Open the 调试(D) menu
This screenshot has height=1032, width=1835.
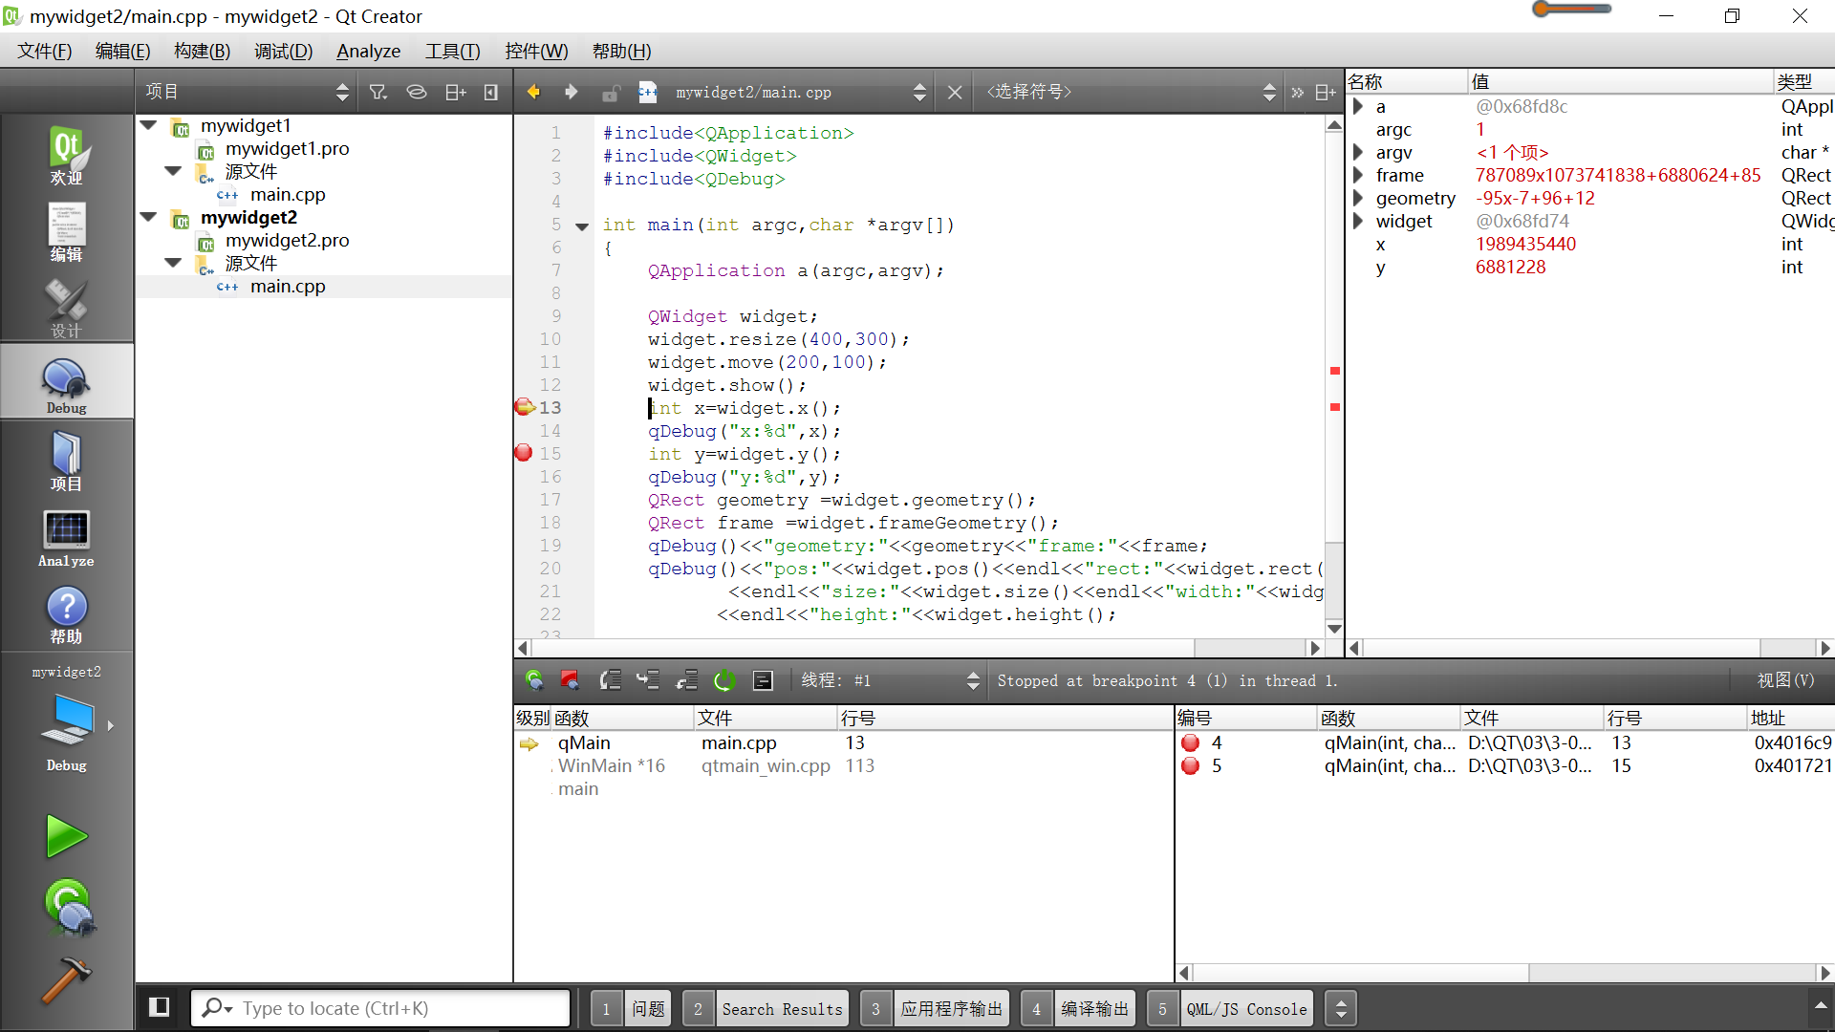tap(283, 51)
